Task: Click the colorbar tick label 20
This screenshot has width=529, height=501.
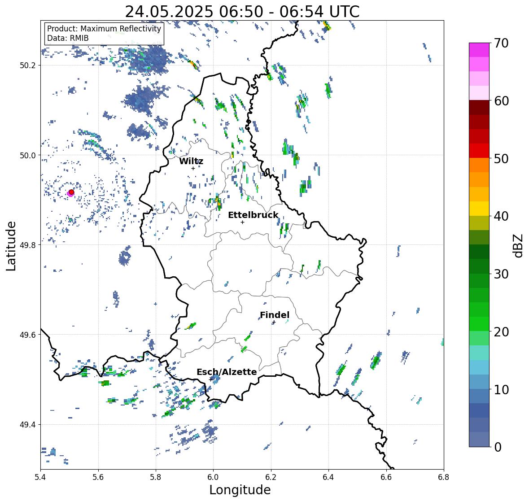Action: click(x=501, y=332)
